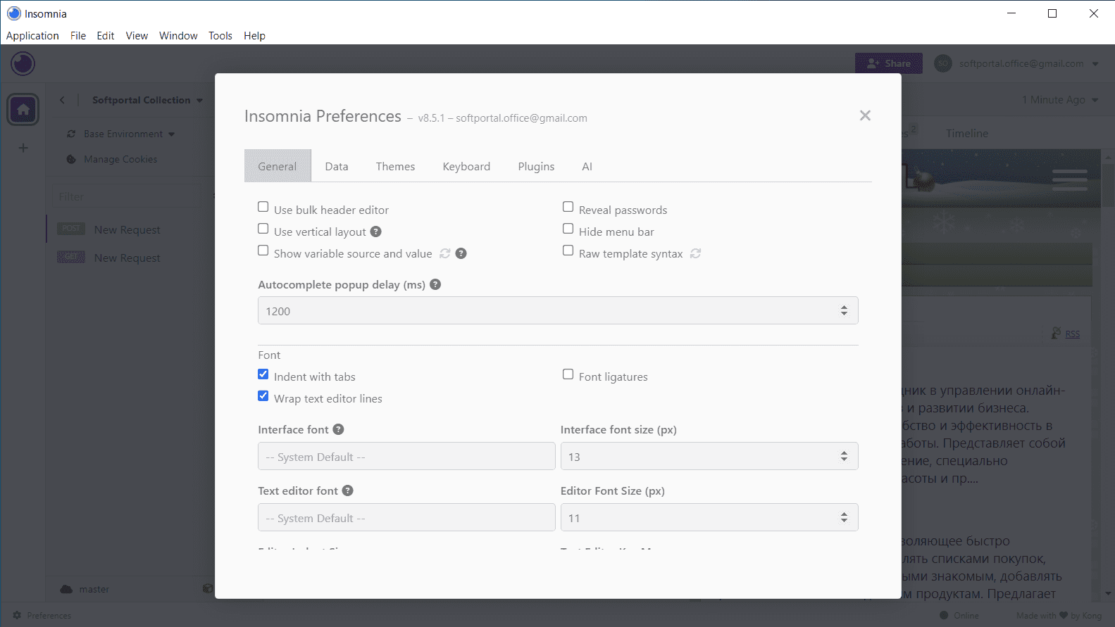Click the Interface font input field

(x=406, y=457)
